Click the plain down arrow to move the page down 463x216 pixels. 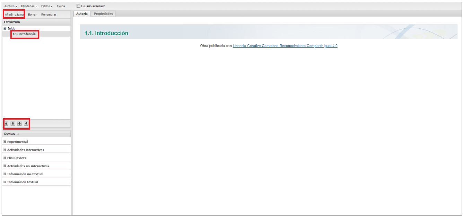(x=26, y=123)
